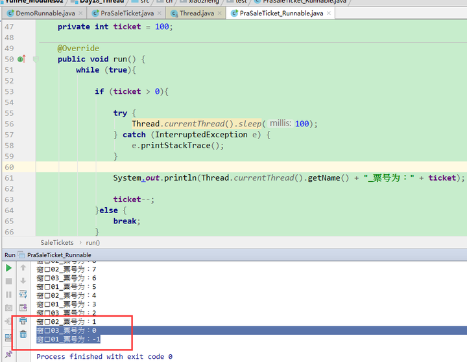Click the Dump Threads camera icon

8,308
